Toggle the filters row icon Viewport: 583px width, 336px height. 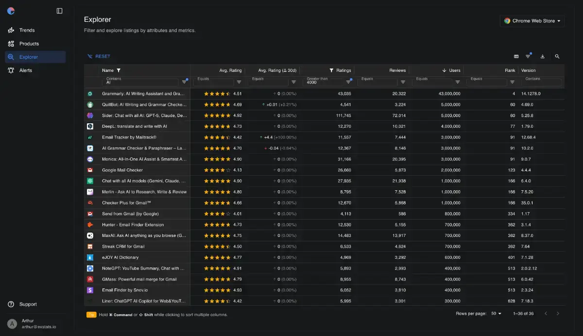pyautogui.click(x=528, y=56)
